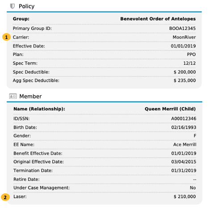Click the Agg Spec Deductible: label
Screen dimensions: 210x209
(36, 81)
